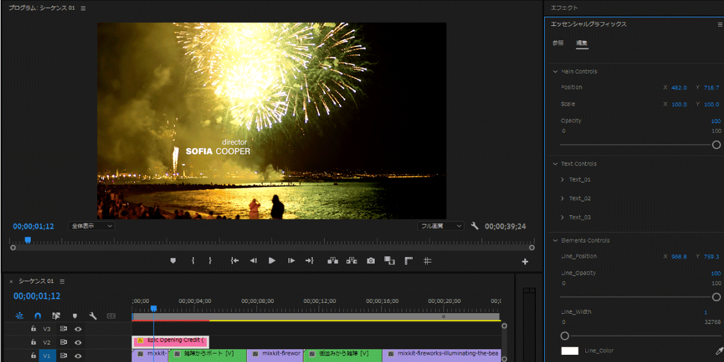Jump to the In point
Screen dimensions: 724x362
coord(235,261)
